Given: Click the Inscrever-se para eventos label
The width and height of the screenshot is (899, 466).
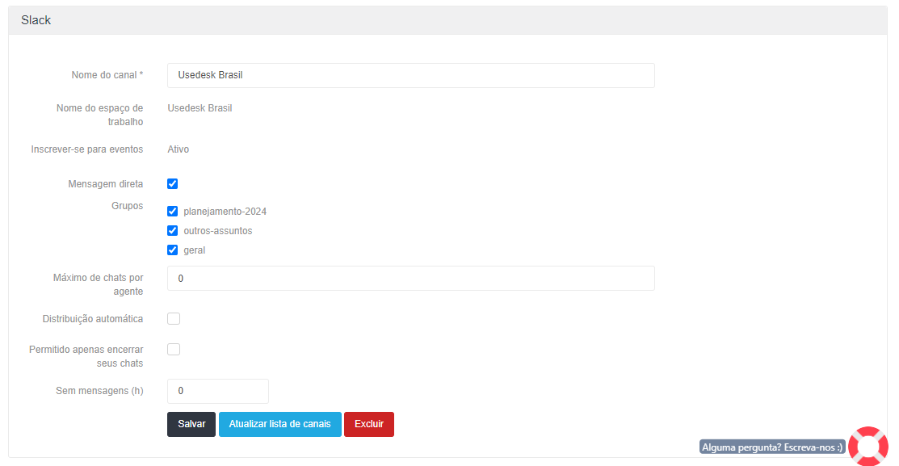Looking at the screenshot, I should pyautogui.click(x=87, y=149).
